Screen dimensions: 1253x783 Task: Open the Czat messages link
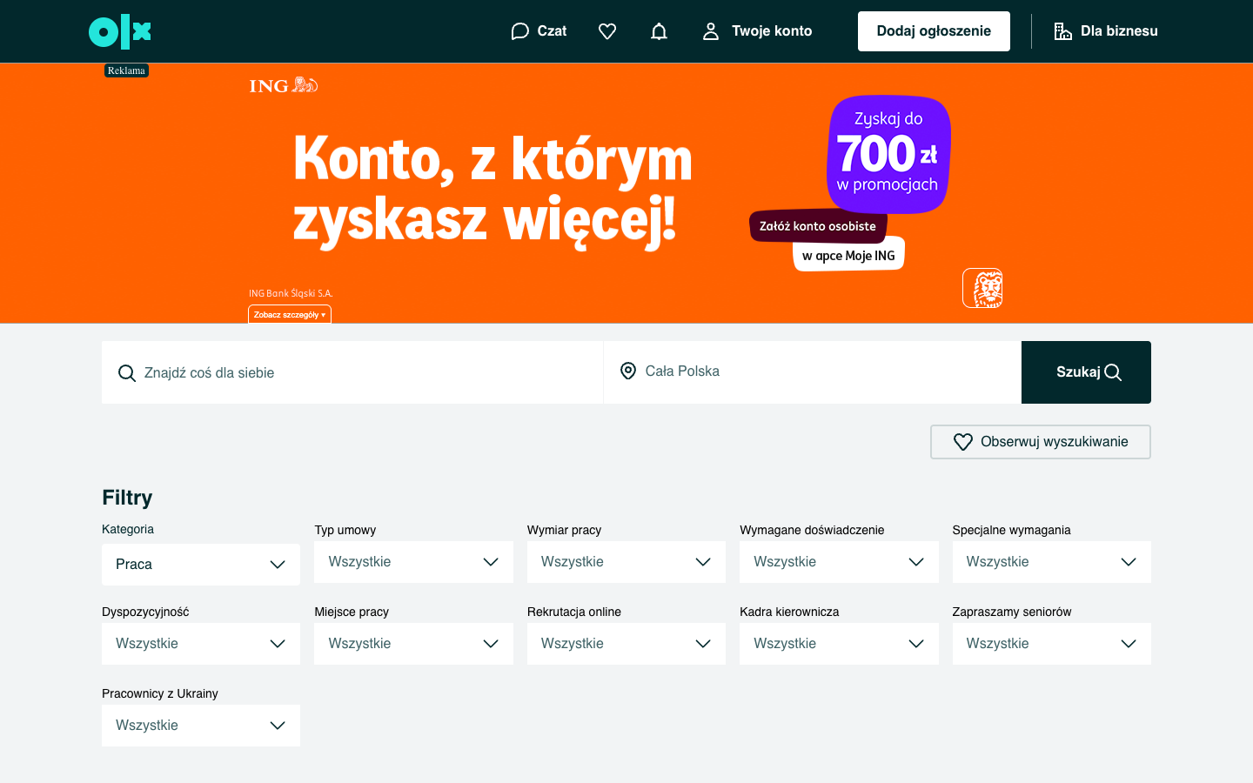[x=539, y=31]
